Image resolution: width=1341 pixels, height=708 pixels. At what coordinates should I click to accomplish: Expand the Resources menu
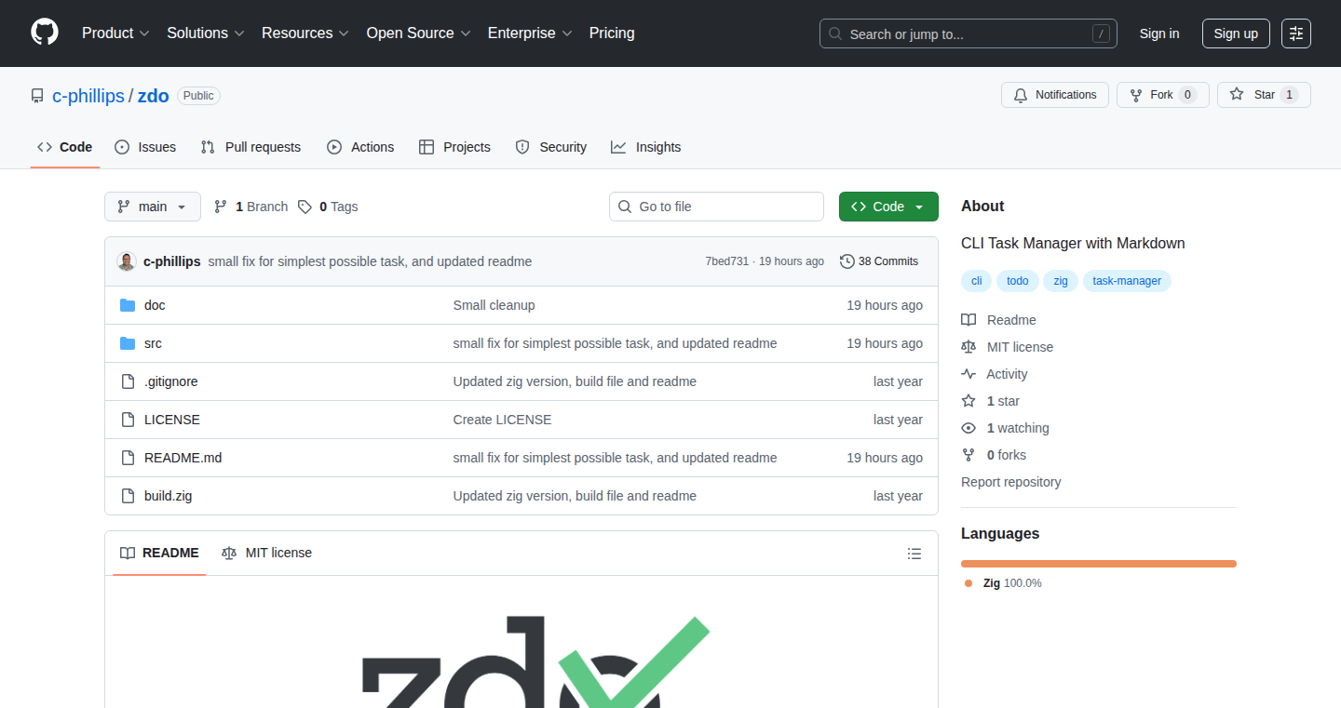click(305, 33)
